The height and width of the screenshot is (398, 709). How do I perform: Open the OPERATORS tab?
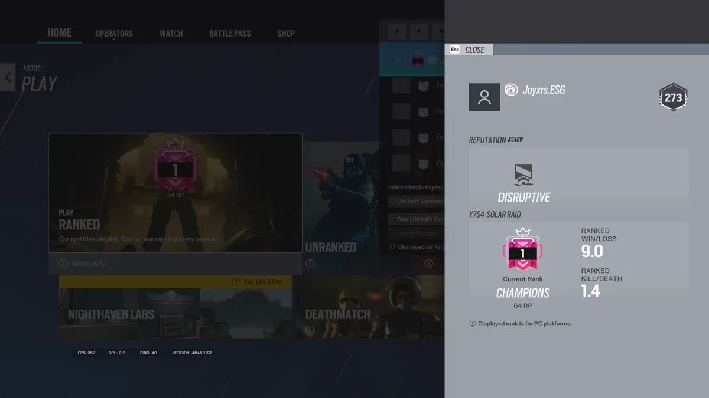[x=114, y=34]
